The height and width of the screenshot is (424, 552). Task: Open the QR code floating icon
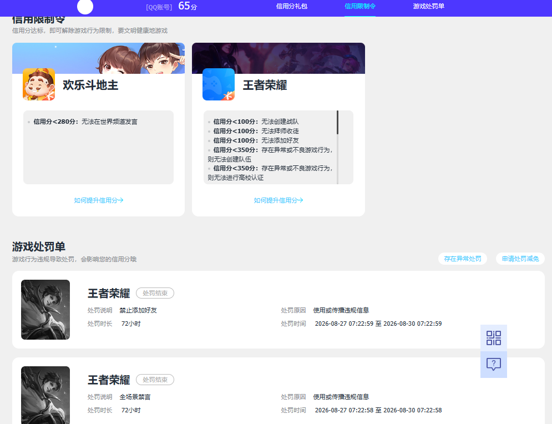tap(494, 338)
